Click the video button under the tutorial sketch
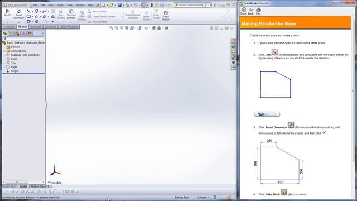The image size is (357, 201). click(x=267, y=114)
